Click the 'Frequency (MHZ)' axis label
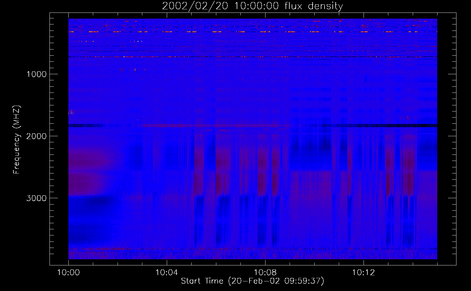The image size is (471, 291). click(17, 140)
